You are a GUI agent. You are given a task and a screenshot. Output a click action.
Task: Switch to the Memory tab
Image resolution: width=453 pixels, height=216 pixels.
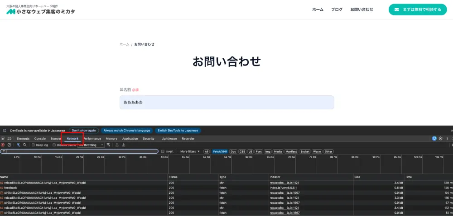tap(111, 139)
